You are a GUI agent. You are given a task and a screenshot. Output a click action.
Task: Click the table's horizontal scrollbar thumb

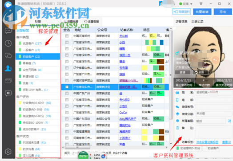77,148
